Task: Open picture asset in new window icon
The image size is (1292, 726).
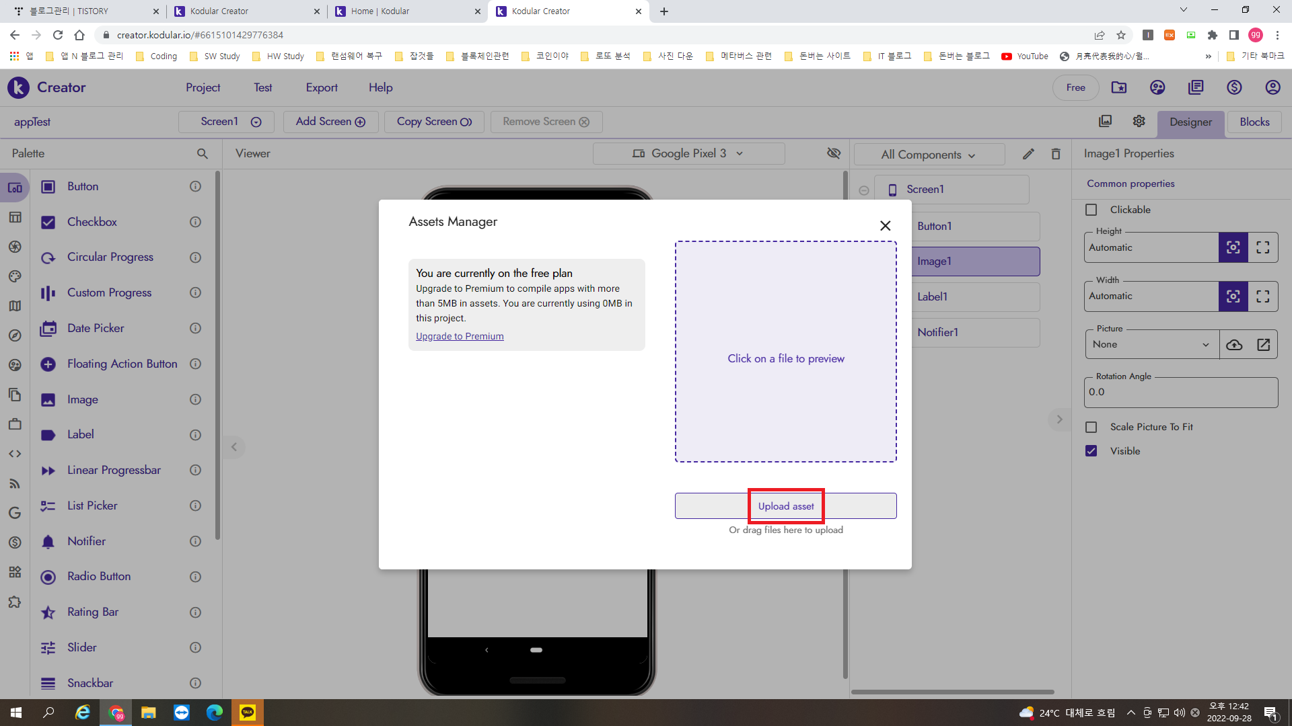Action: 1263,345
